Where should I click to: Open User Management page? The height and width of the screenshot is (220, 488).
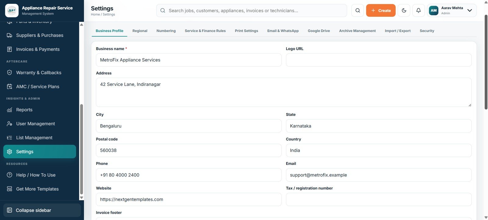tap(40, 124)
